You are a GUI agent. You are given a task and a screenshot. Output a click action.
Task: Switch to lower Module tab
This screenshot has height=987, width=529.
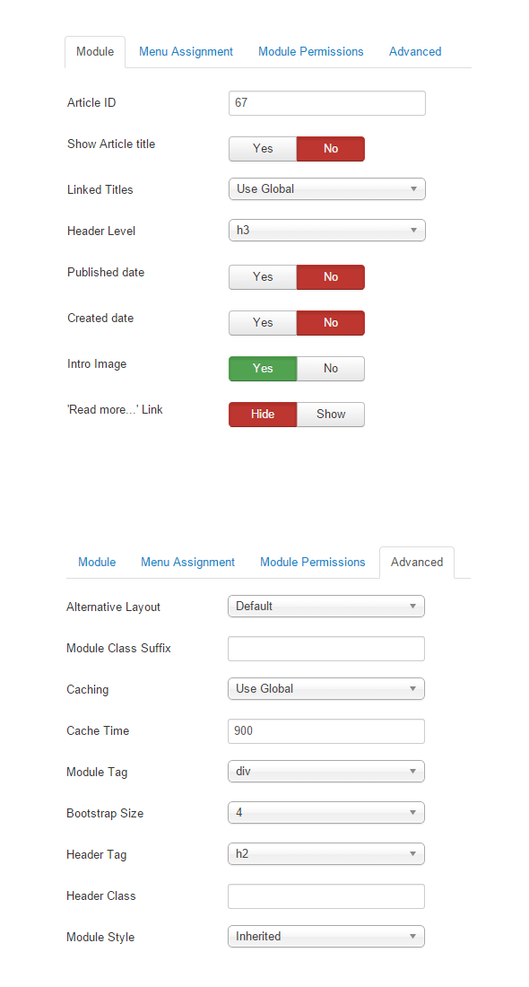[97, 562]
